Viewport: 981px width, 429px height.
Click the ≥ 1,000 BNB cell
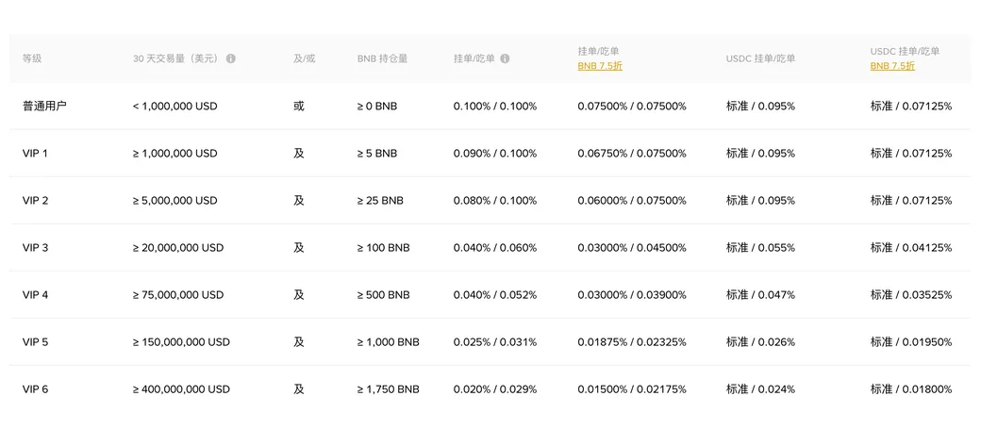coord(389,342)
